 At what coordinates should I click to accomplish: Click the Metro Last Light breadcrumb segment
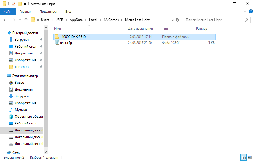tap(137, 20)
